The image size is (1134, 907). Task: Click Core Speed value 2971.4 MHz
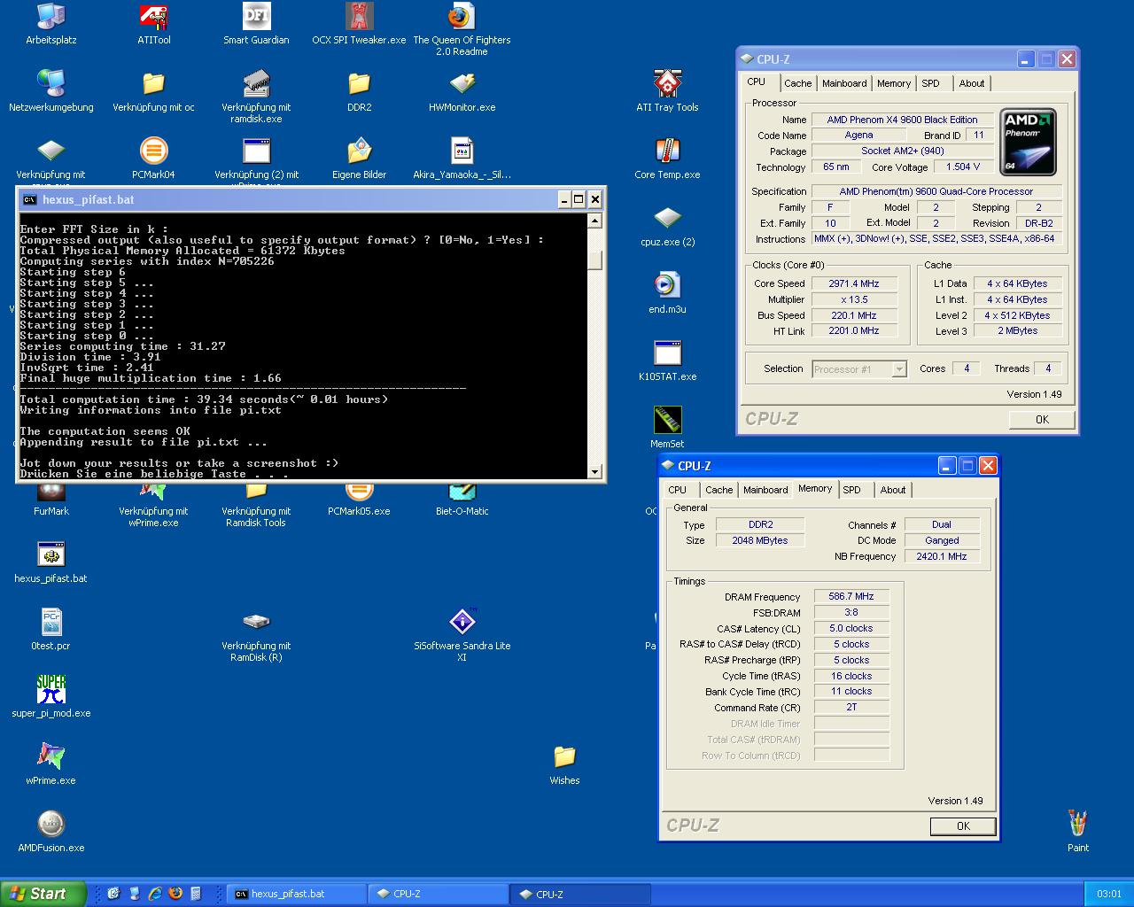pyautogui.click(x=854, y=283)
